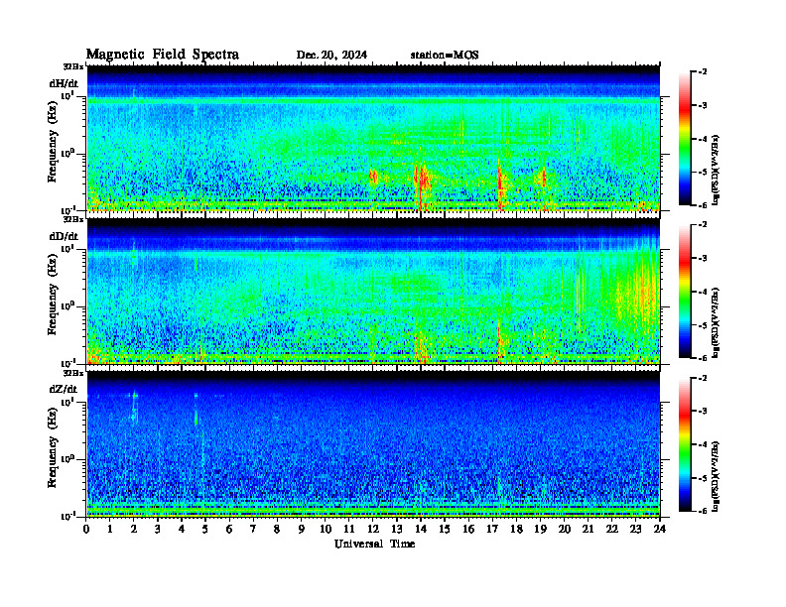Click the "19" hour tick label
This screenshot has width=786, height=607.
[x=540, y=529]
